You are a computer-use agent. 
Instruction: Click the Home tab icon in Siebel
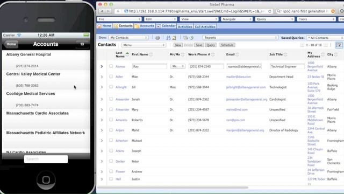pos(99,26)
